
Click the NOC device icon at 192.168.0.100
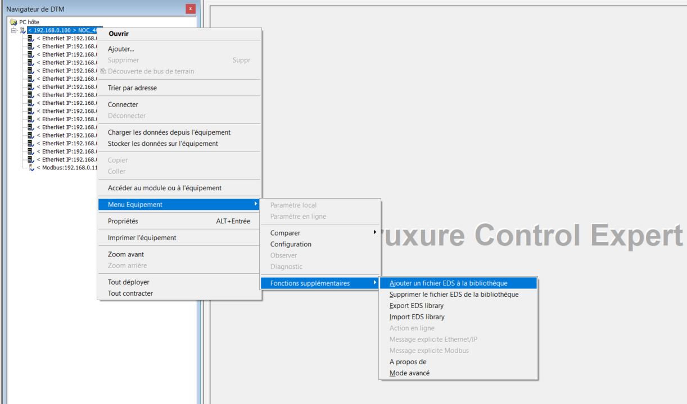(23, 30)
